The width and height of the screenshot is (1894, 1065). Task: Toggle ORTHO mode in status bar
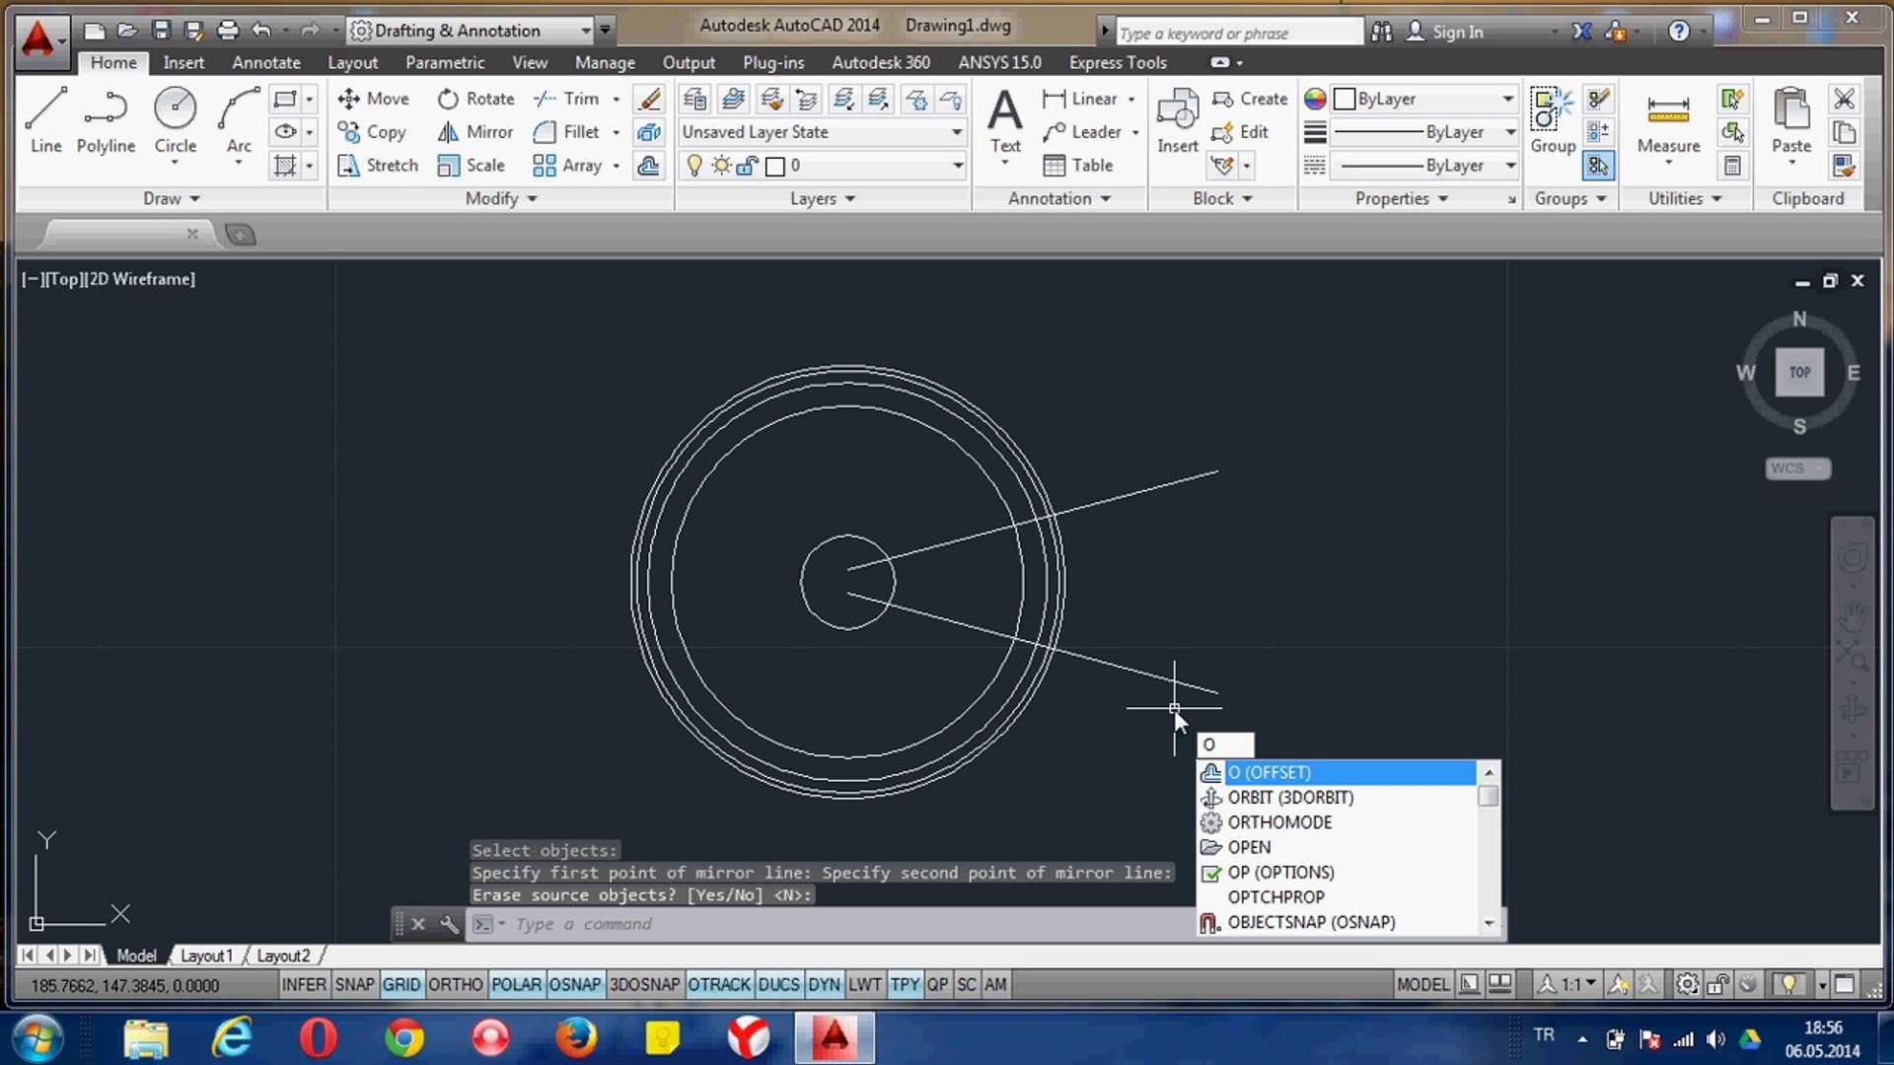[x=455, y=984]
